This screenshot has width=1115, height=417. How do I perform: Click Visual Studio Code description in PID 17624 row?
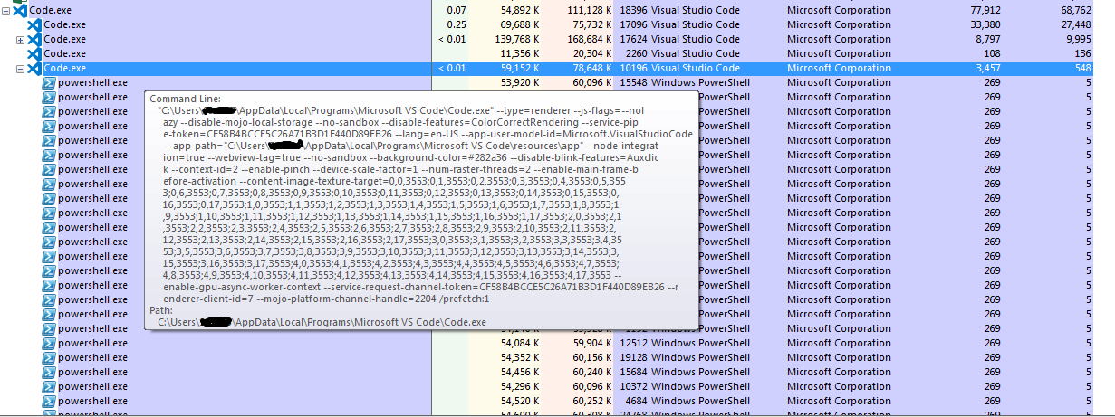(x=696, y=39)
